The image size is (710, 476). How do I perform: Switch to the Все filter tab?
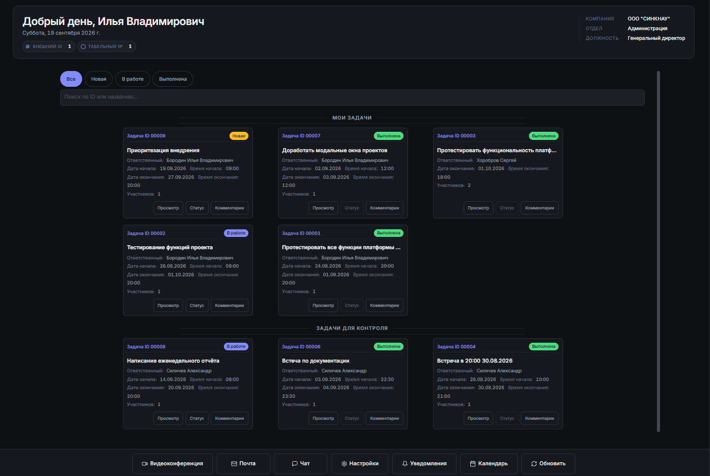tap(71, 79)
